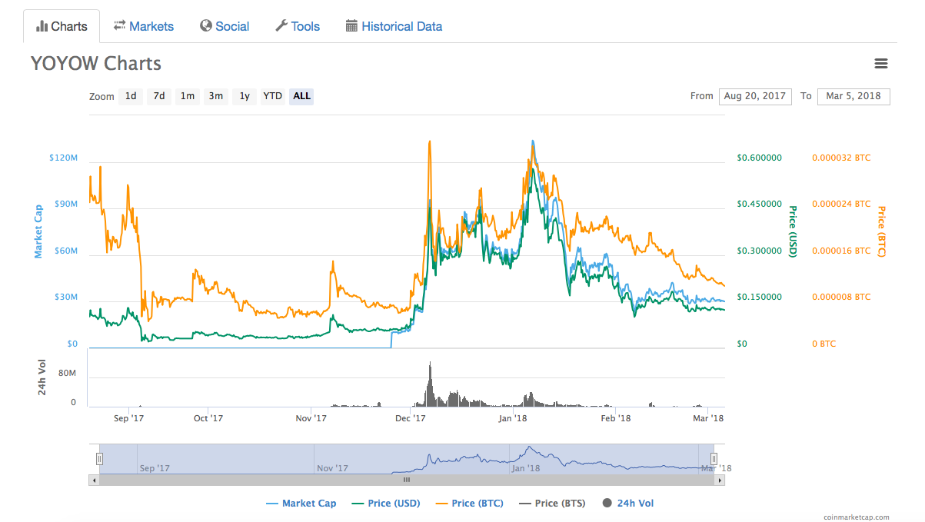Click the exchange arrows icon beside Markets
Screen dimensions: 925x522
[119, 25]
